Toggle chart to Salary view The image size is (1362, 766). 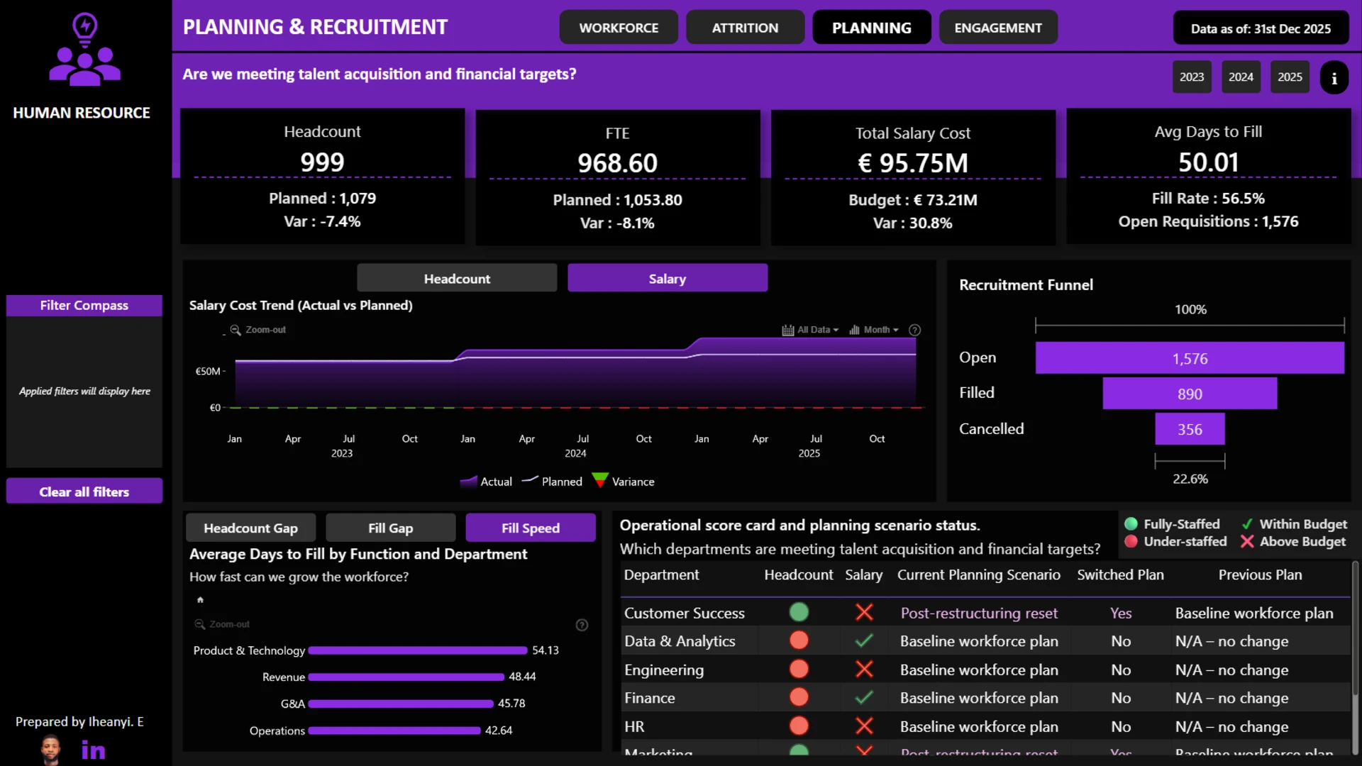(668, 279)
